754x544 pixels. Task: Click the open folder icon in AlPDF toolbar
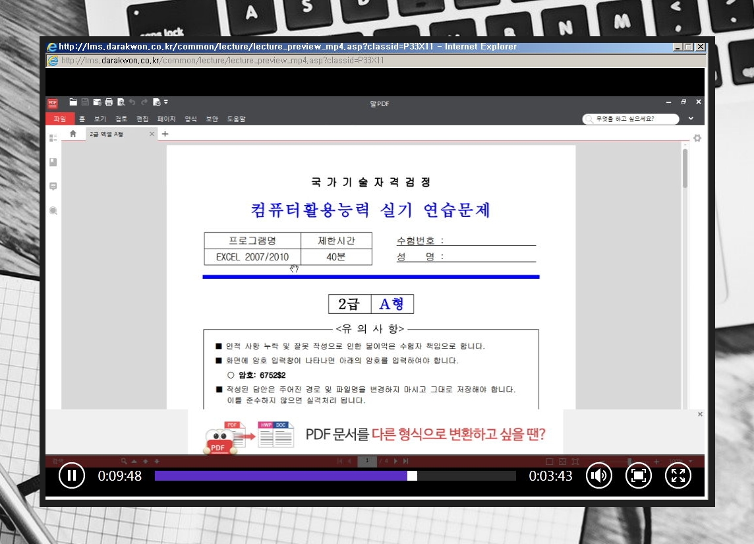(x=73, y=102)
